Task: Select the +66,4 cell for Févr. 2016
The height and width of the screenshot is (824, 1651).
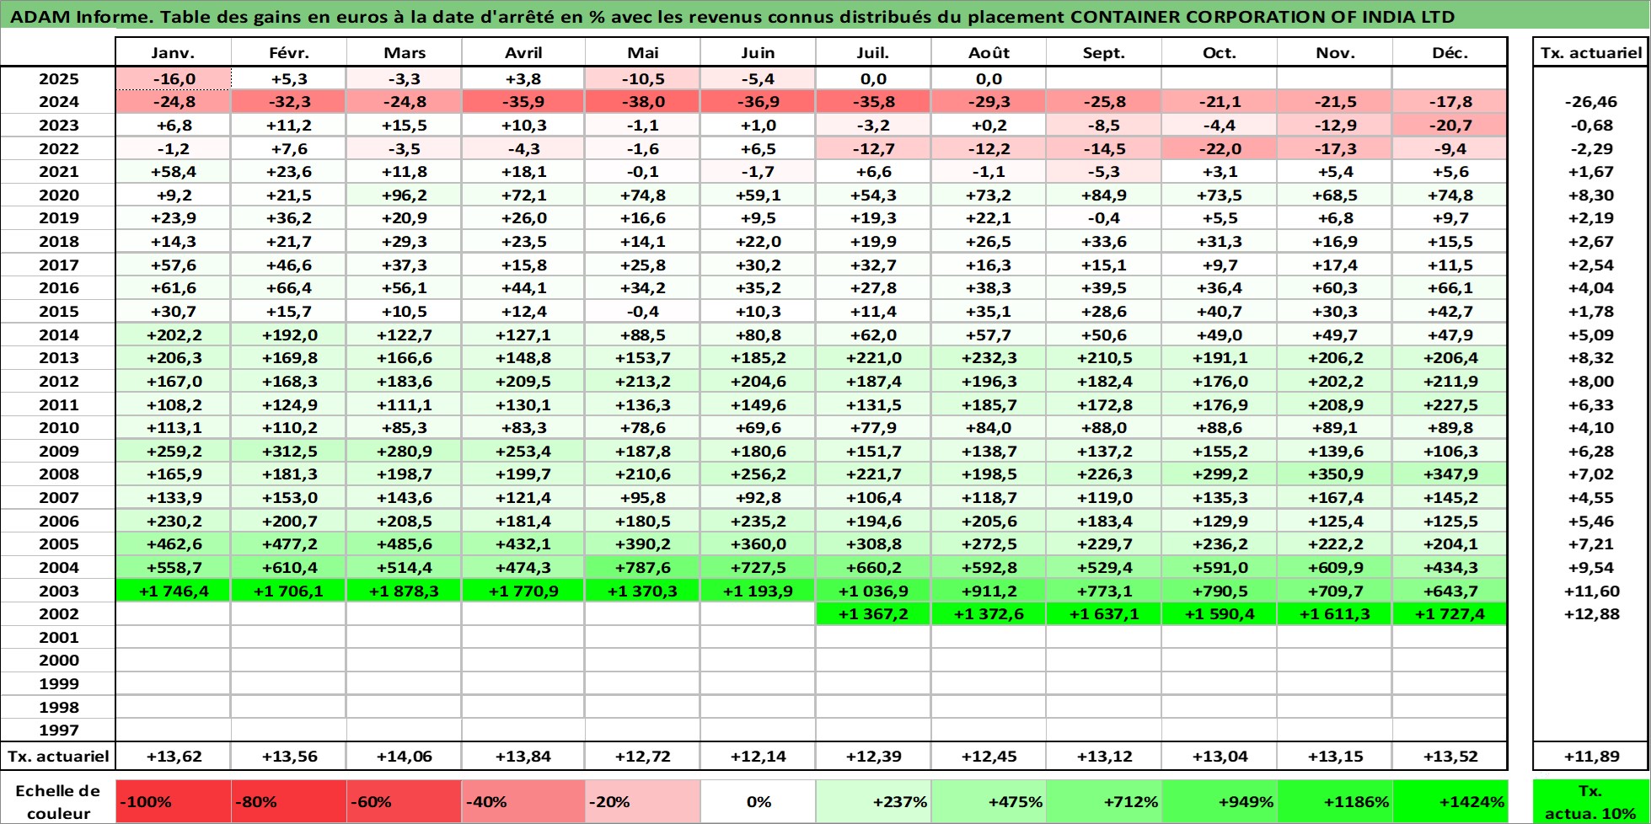Action: [289, 288]
